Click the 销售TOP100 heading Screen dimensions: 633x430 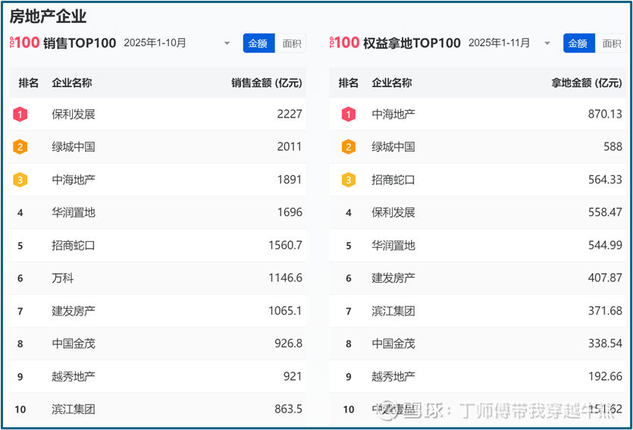(80, 42)
